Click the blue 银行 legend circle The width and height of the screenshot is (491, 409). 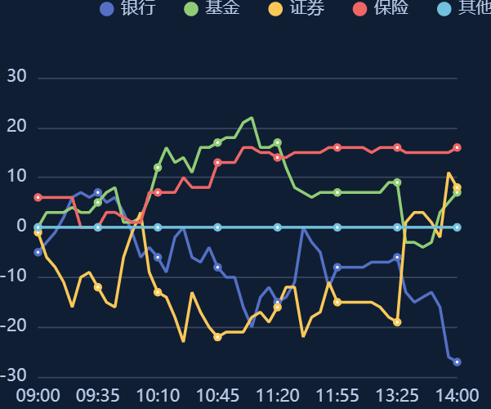pyautogui.click(x=107, y=9)
